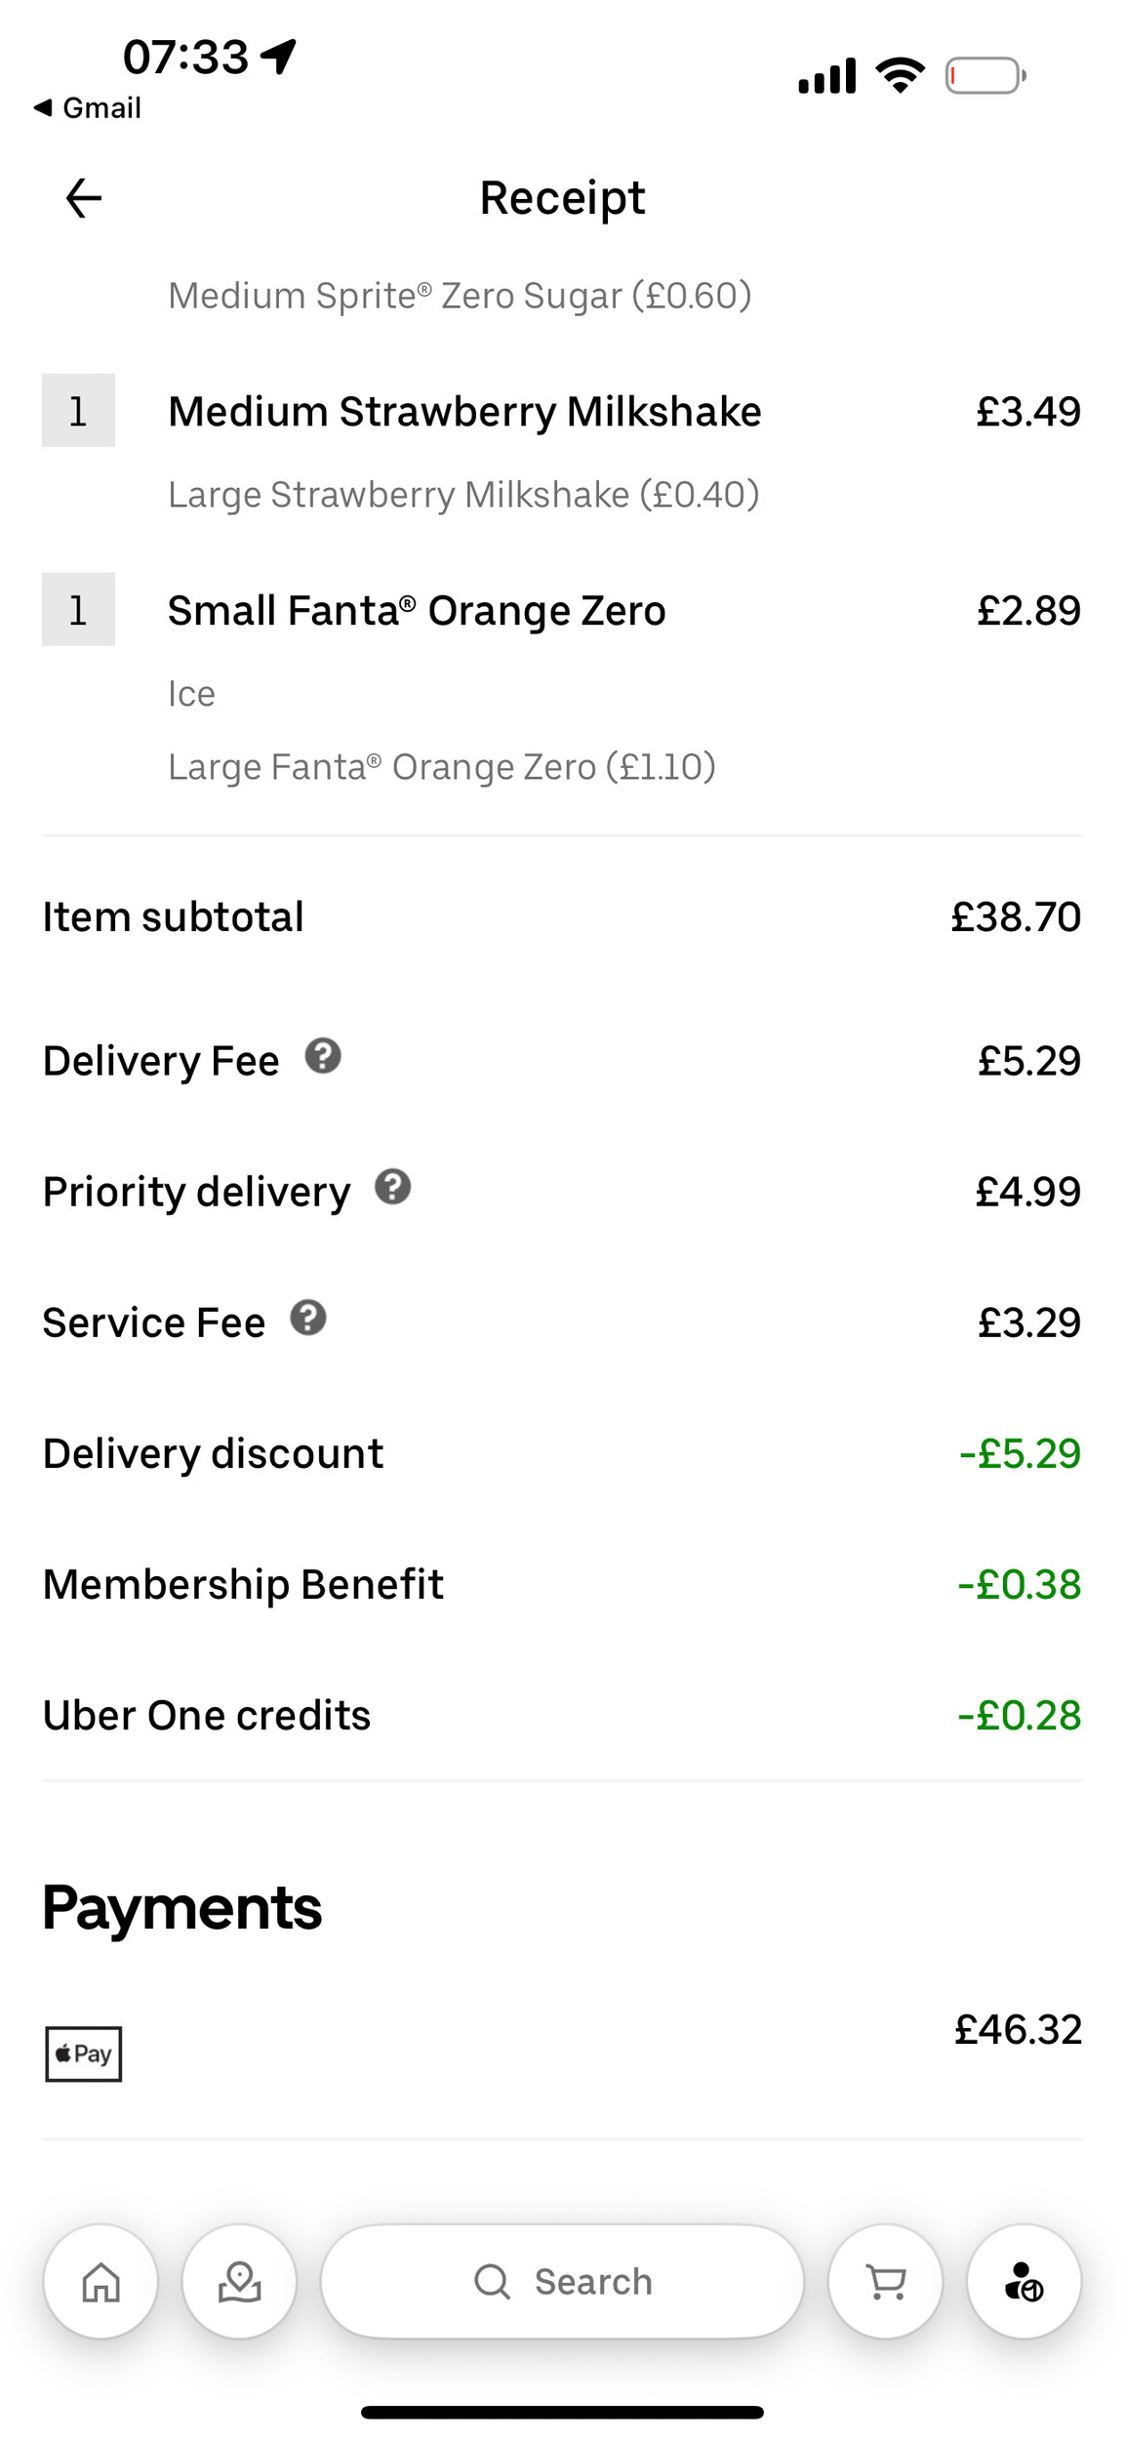The height and width of the screenshot is (2440, 1125).
Task: Tap the Uber One credits row
Action: (562, 1715)
